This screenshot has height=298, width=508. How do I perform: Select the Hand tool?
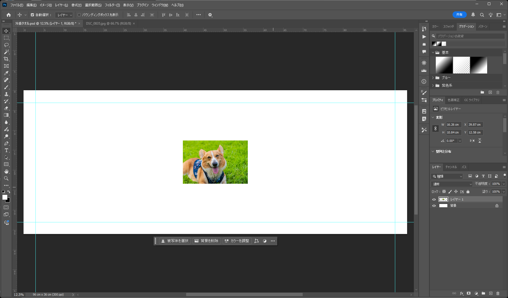[6, 172]
